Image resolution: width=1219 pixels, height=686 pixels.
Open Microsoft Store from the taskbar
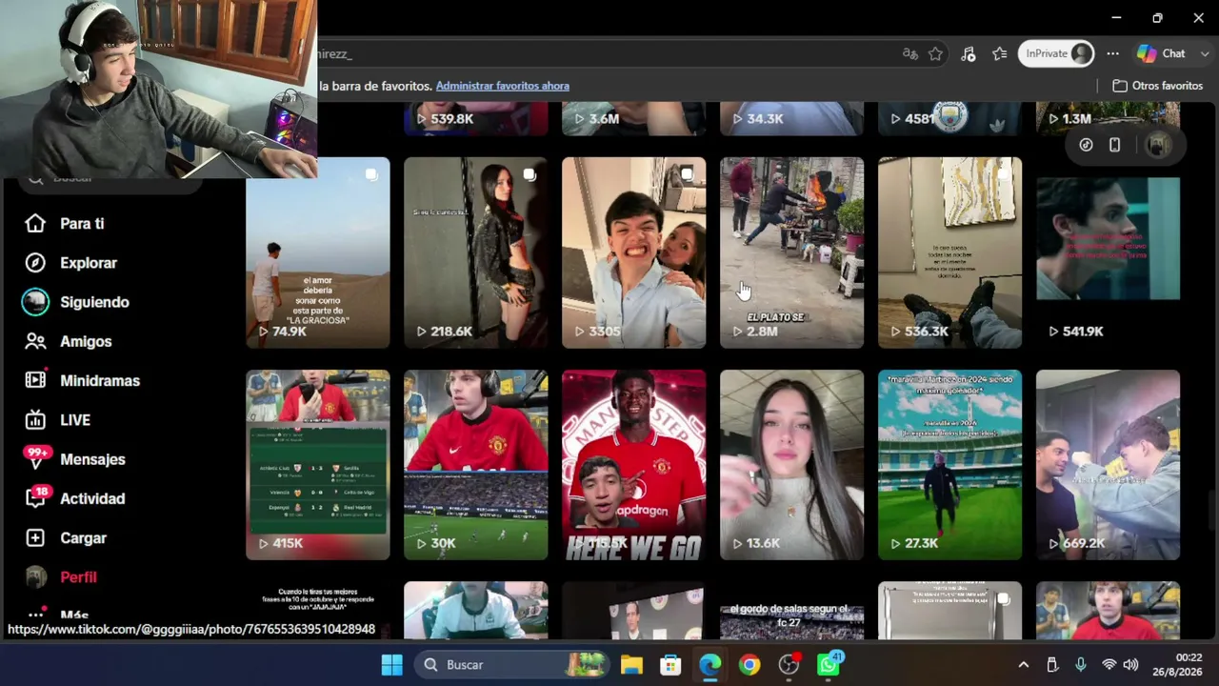point(670,665)
